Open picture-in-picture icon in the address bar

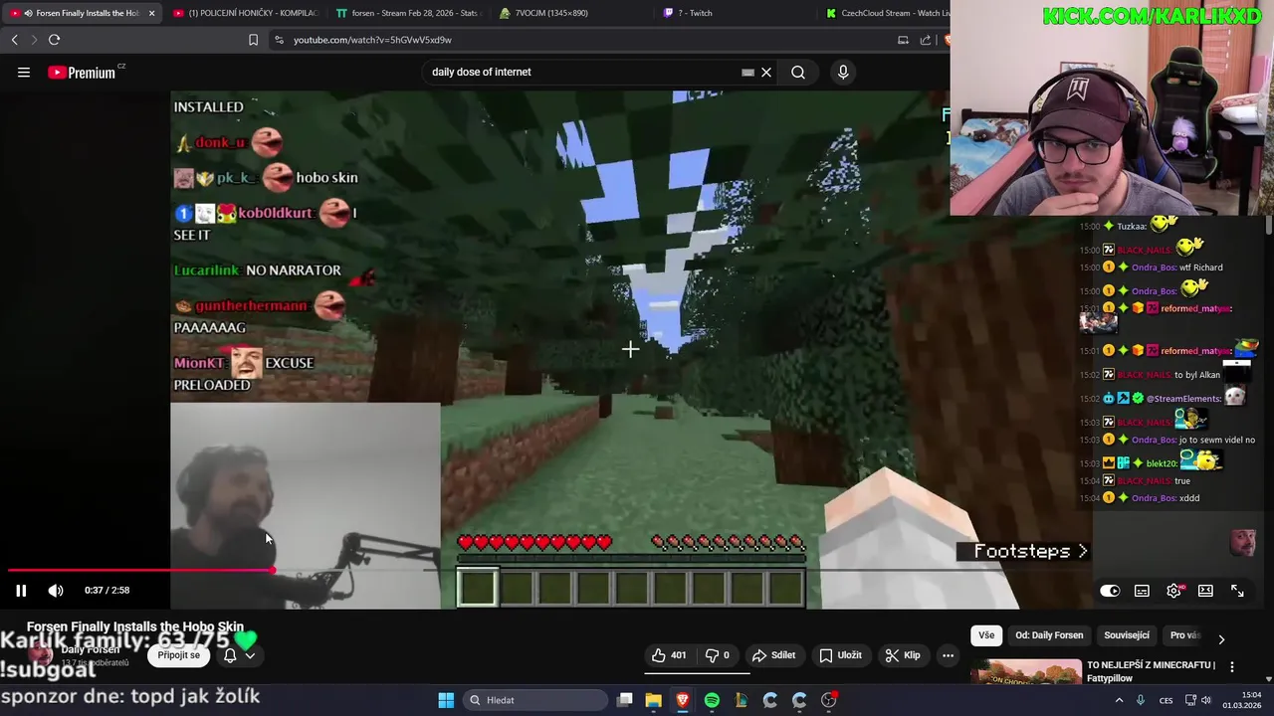(x=903, y=40)
